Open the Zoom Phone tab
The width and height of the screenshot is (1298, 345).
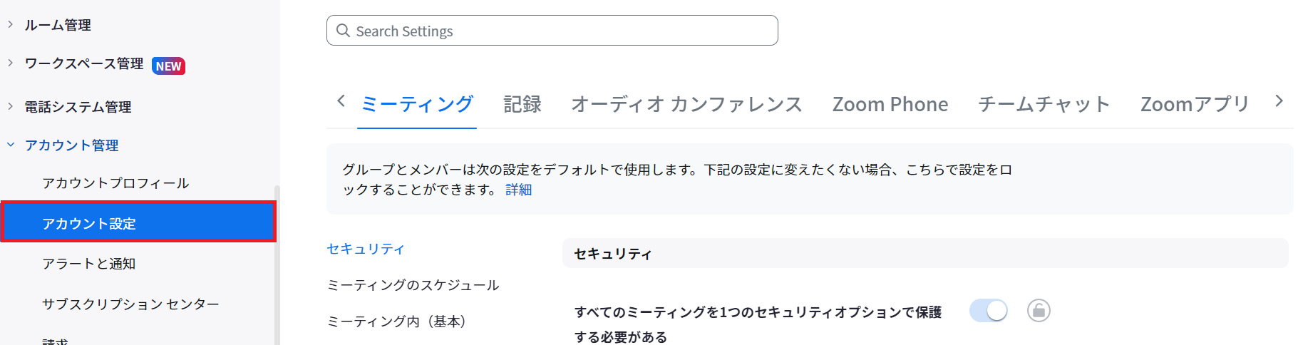point(890,104)
